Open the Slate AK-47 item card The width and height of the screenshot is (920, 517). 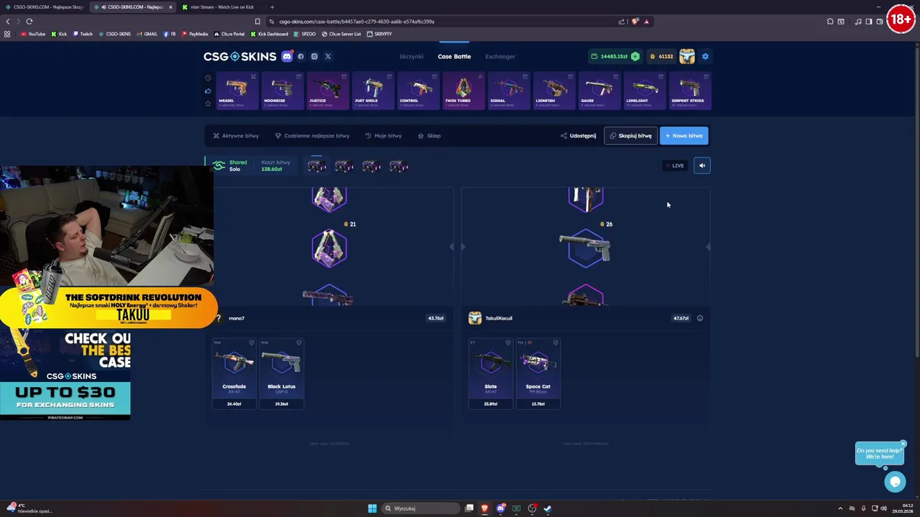pyautogui.click(x=491, y=373)
